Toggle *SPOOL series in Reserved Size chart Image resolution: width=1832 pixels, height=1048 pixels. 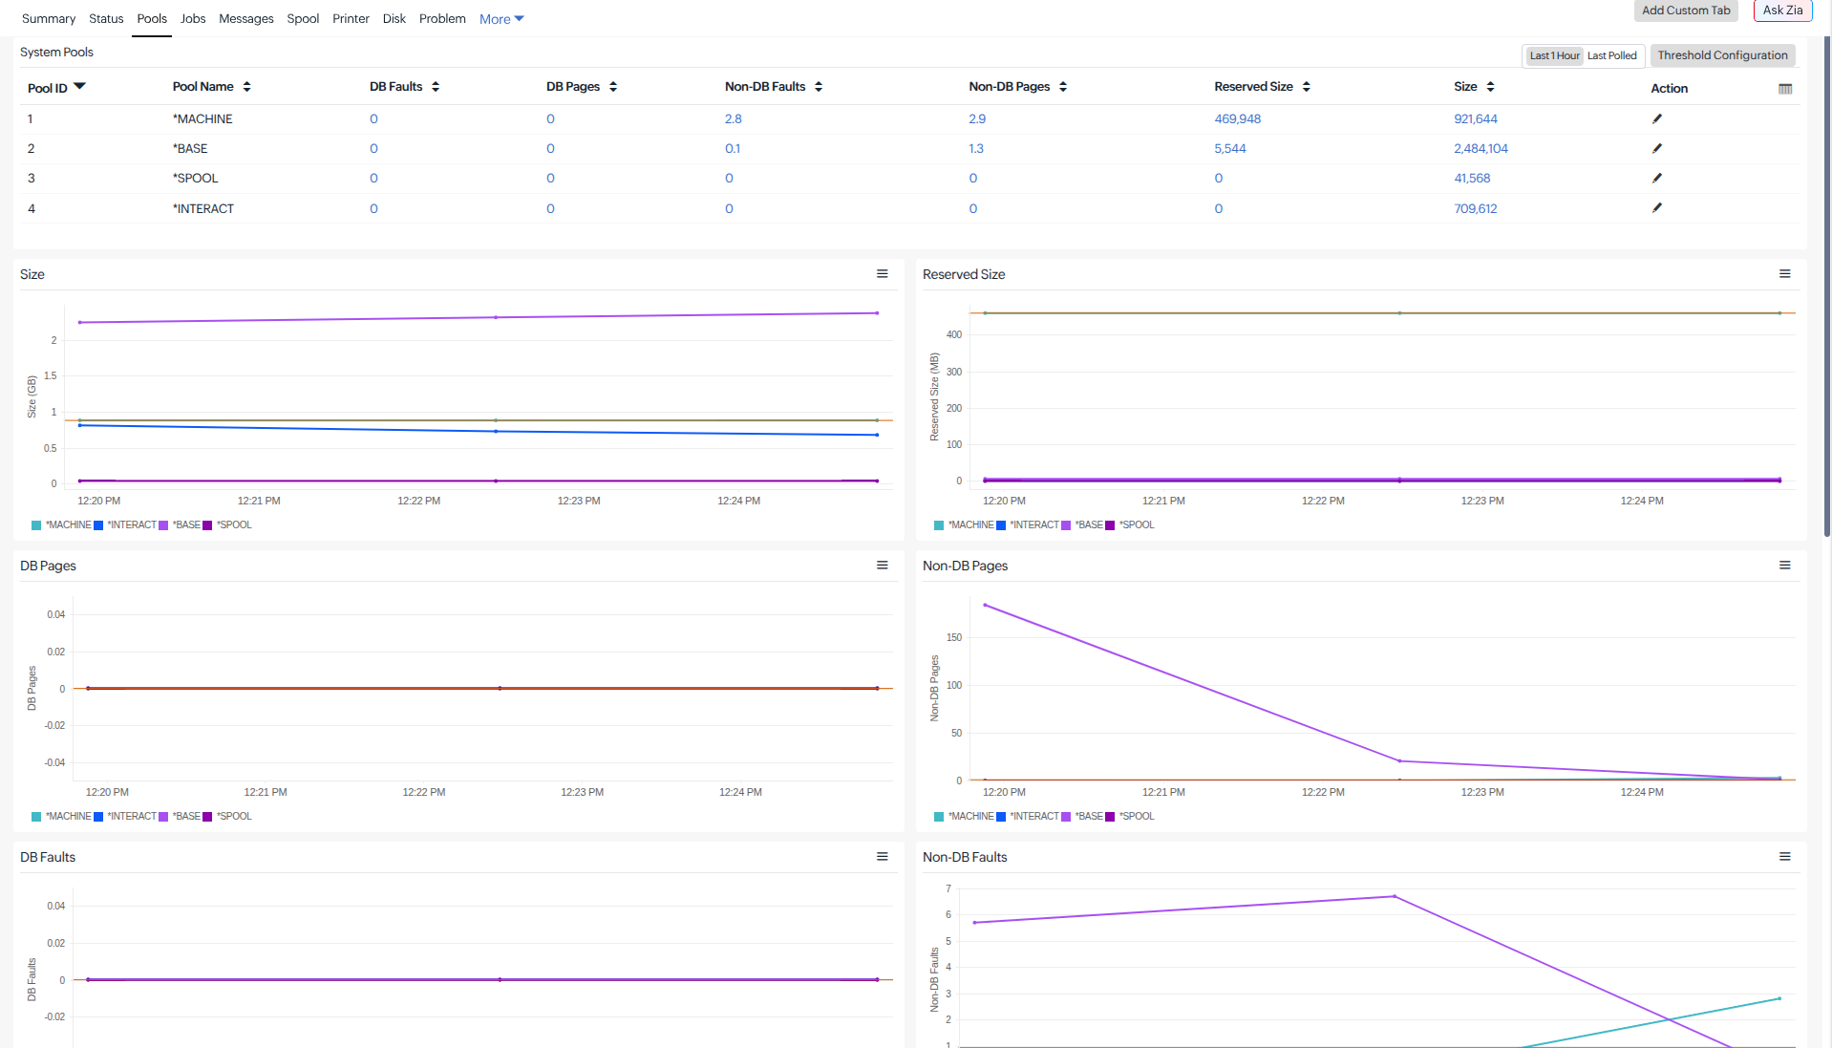click(x=1130, y=524)
